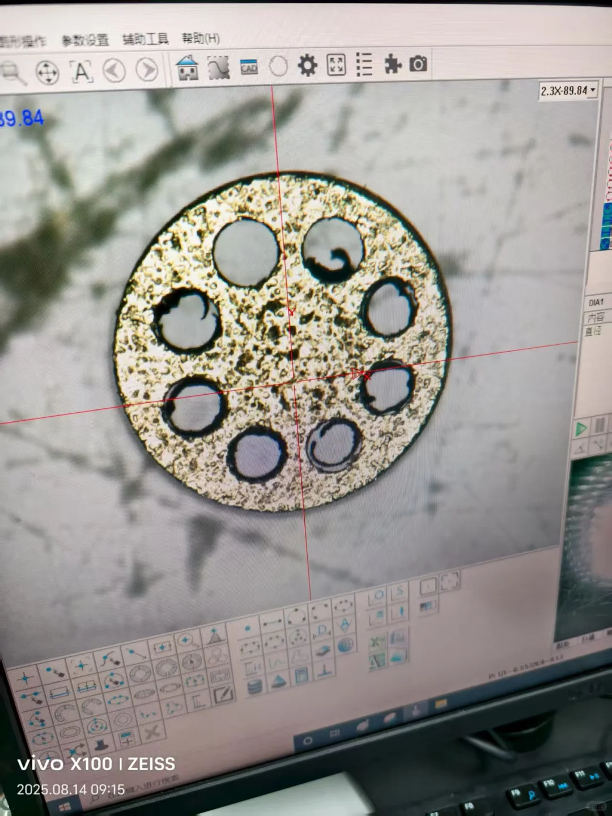This screenshot has height=816, width=612.
Task: Toggle fullscreen with the expand-arrows icon
Action: tap(336, 65)
